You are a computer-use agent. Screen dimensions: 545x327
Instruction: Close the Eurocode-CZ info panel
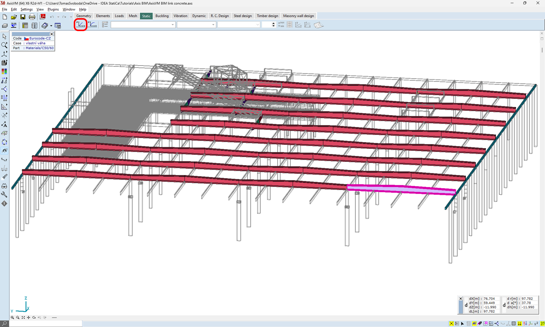[51, 34]
